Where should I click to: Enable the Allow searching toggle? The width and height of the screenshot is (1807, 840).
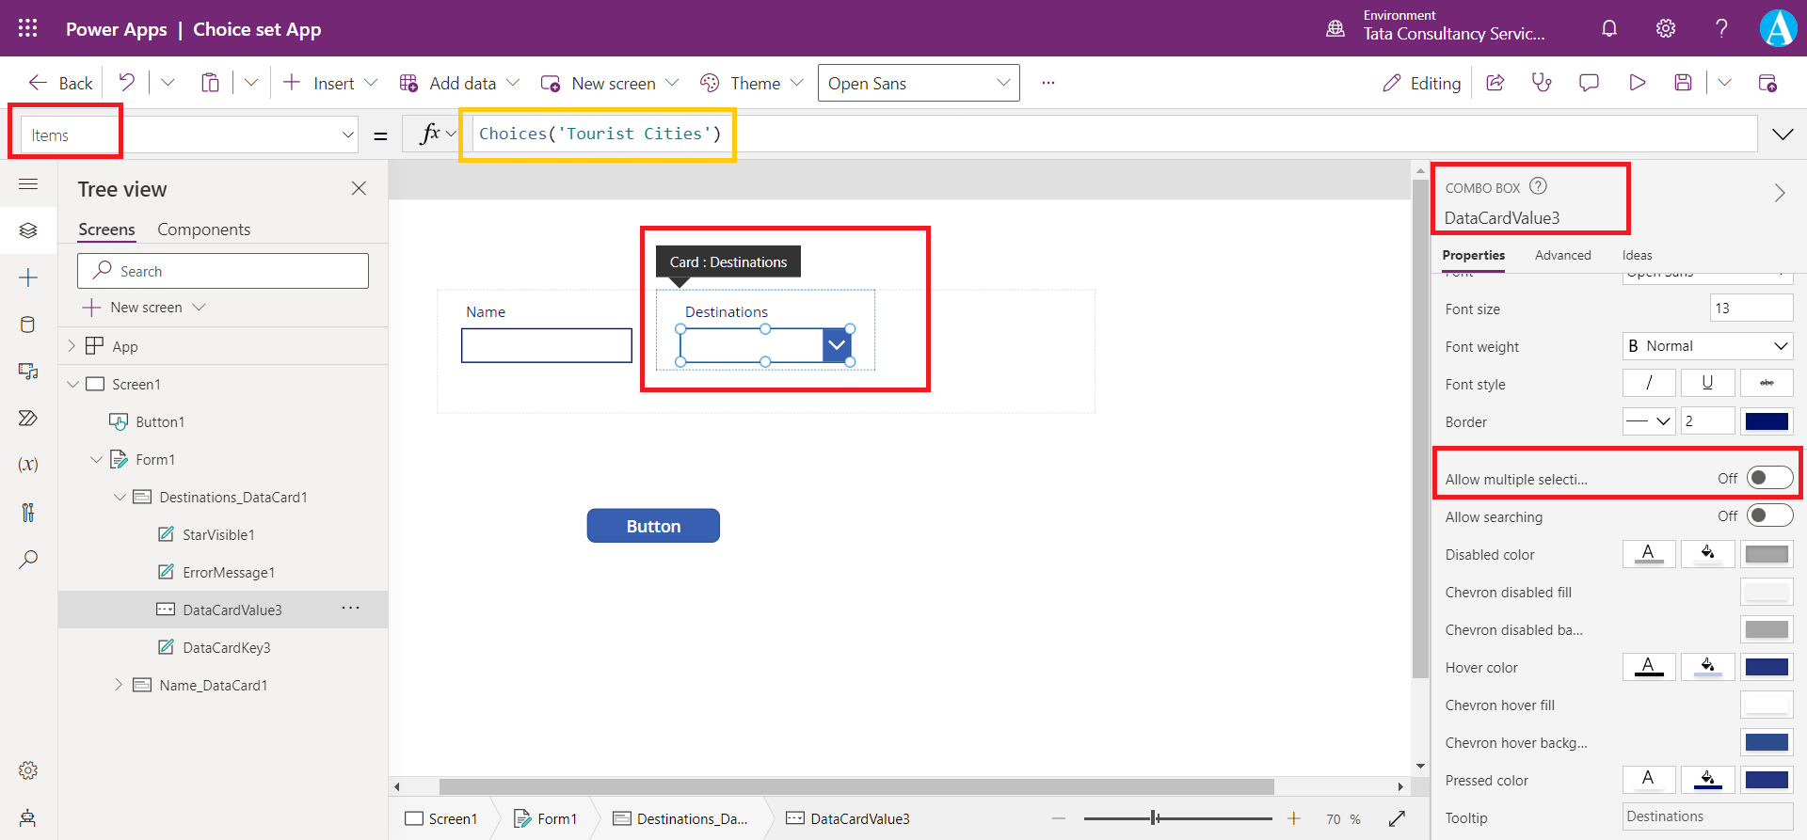(1769, 515)
